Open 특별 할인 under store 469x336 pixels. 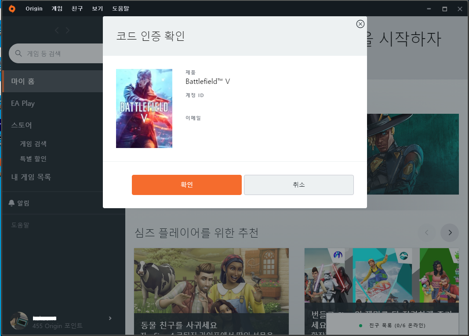tap(33, 159)
